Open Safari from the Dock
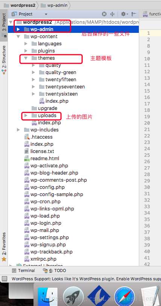 click(x=125, y=297)
